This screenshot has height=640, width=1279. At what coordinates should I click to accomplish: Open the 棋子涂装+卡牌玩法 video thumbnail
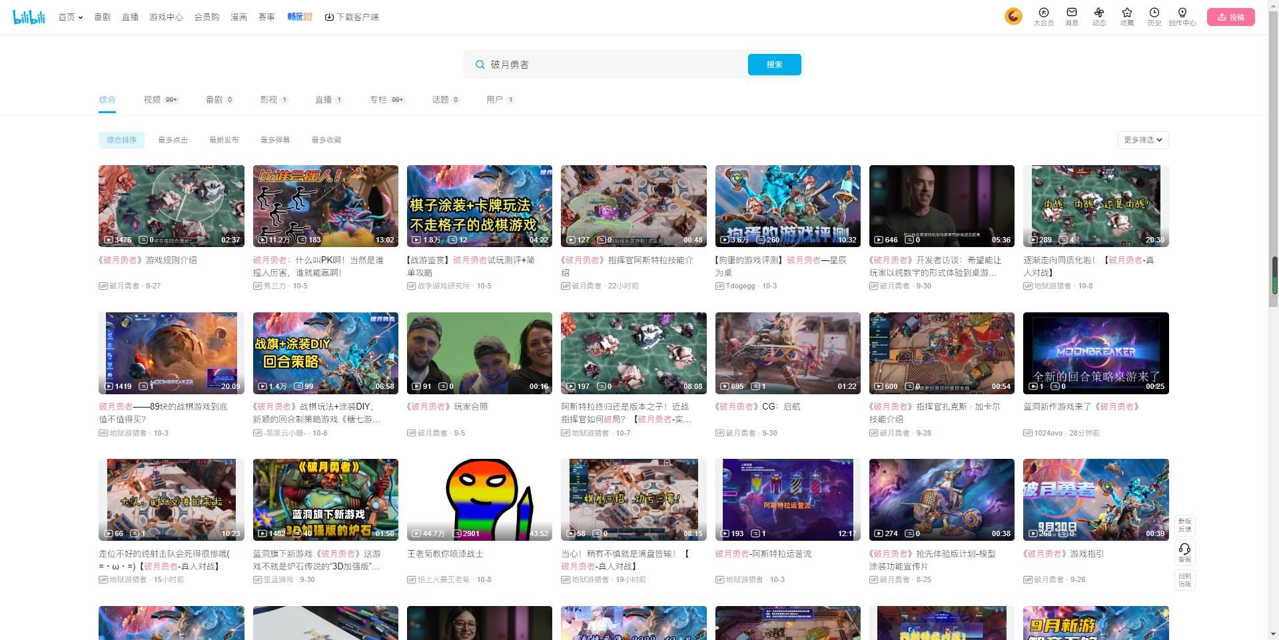coord(480,206)
